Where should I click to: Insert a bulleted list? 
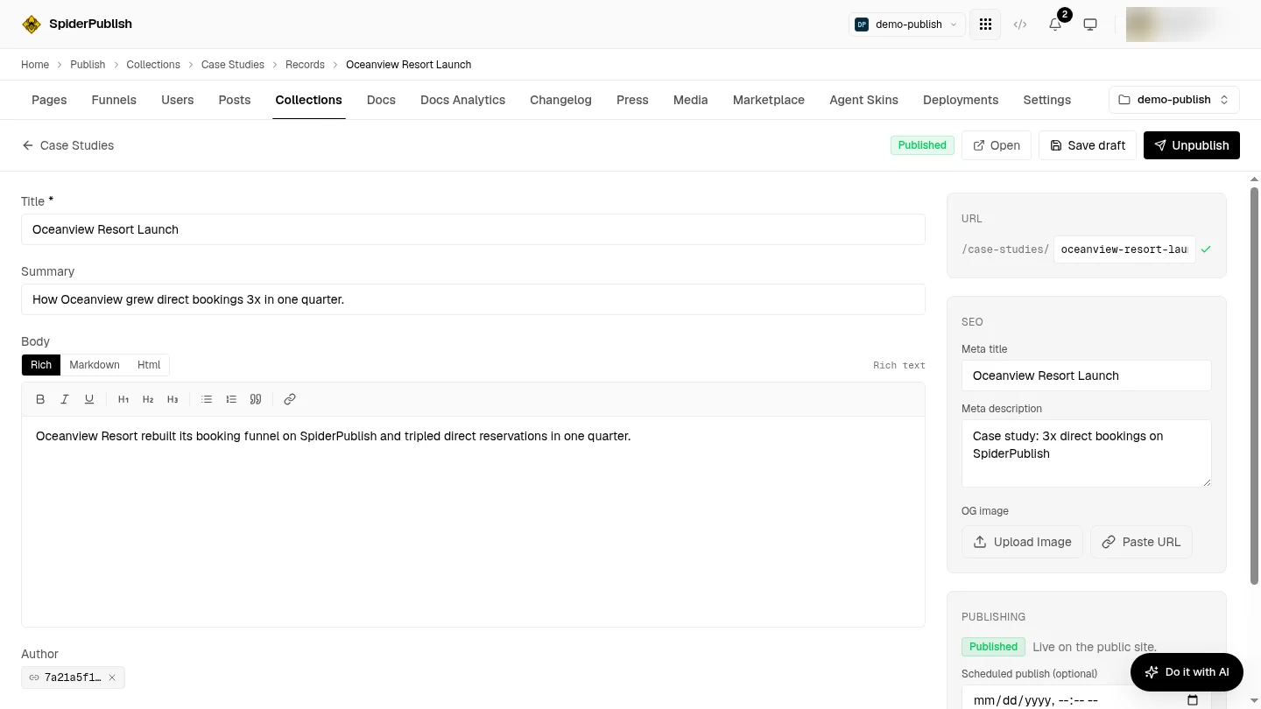(x=207, y=399)
